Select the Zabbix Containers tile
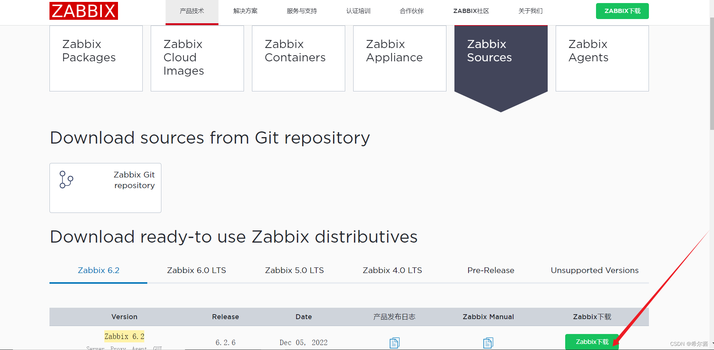This screenshot has width=714, height=350. point(298,58)
